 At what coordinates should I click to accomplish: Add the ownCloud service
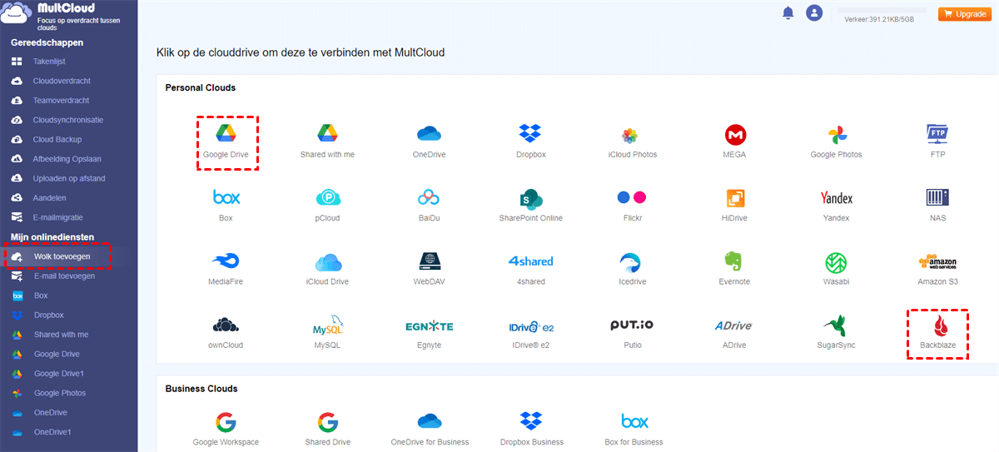click(x=226, y=332)
